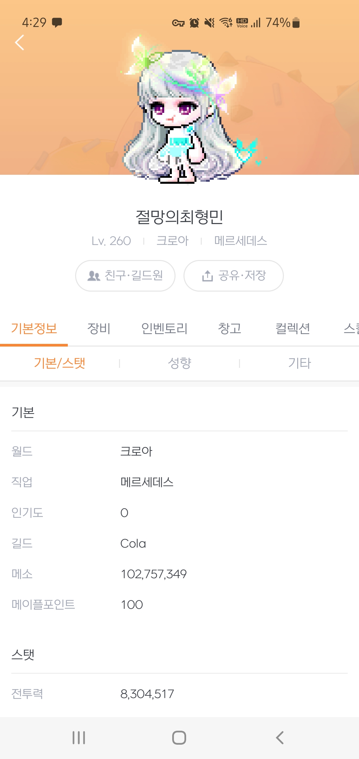This screenshot has height=759, width=359.
Task: Tap the Android navigation back icon
Action: pos(280,738)
